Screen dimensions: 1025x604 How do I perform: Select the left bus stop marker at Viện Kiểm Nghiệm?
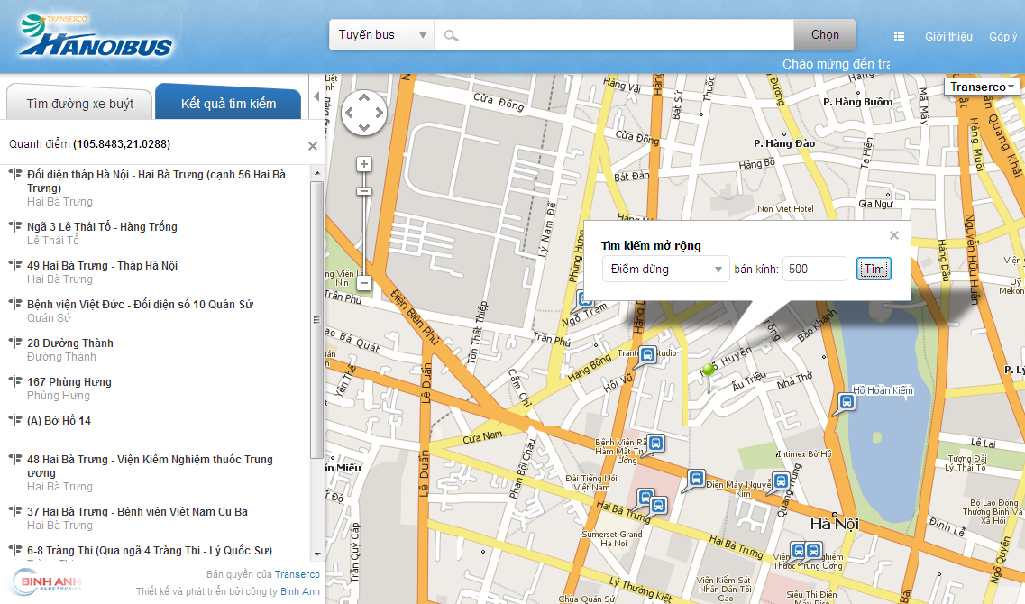coord(798,551)
